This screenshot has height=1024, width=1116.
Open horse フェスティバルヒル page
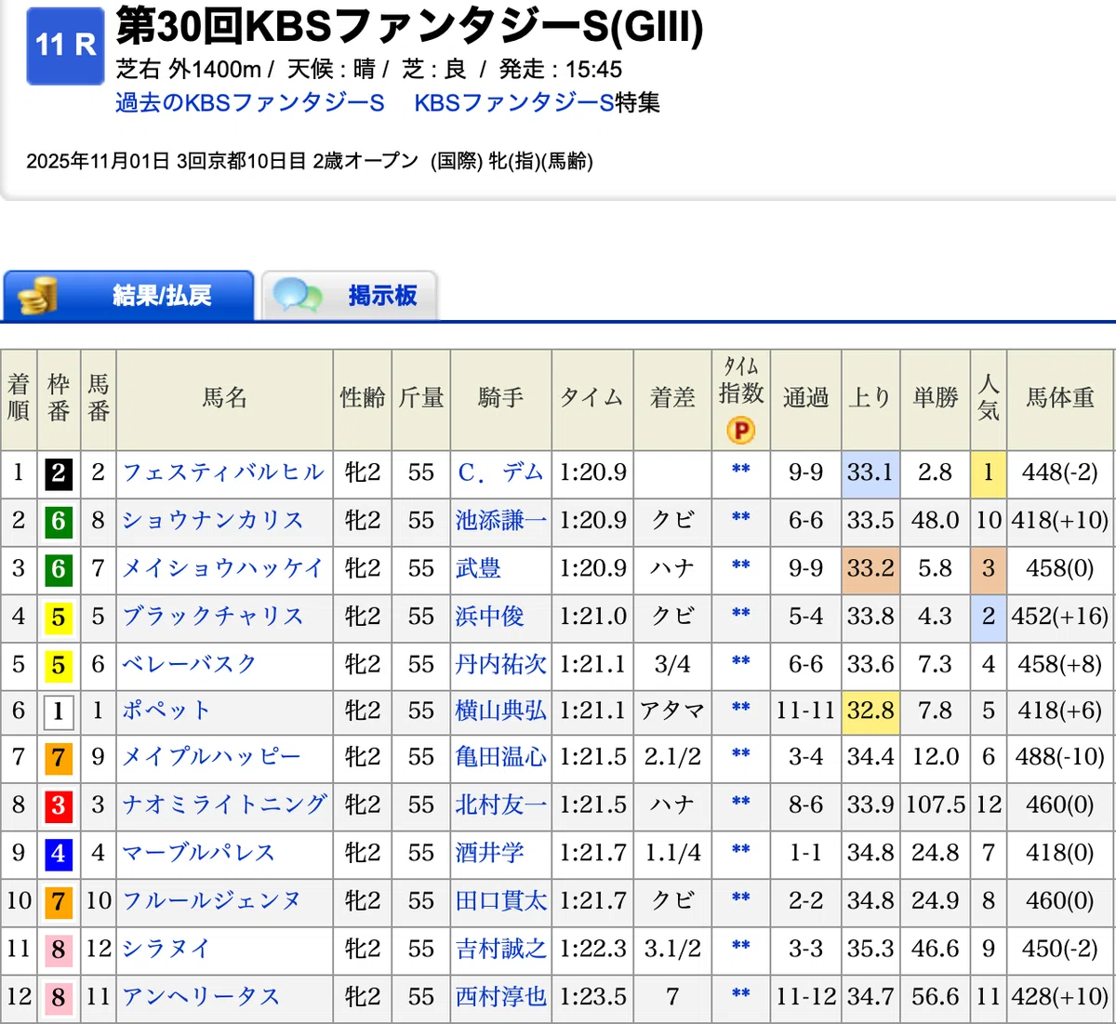coord(223,472)
